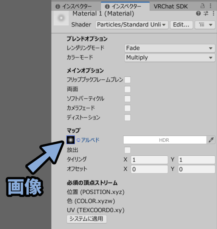Click the material preview sphere icon
This screenshot has width=217, height=229.
(61, 18)
